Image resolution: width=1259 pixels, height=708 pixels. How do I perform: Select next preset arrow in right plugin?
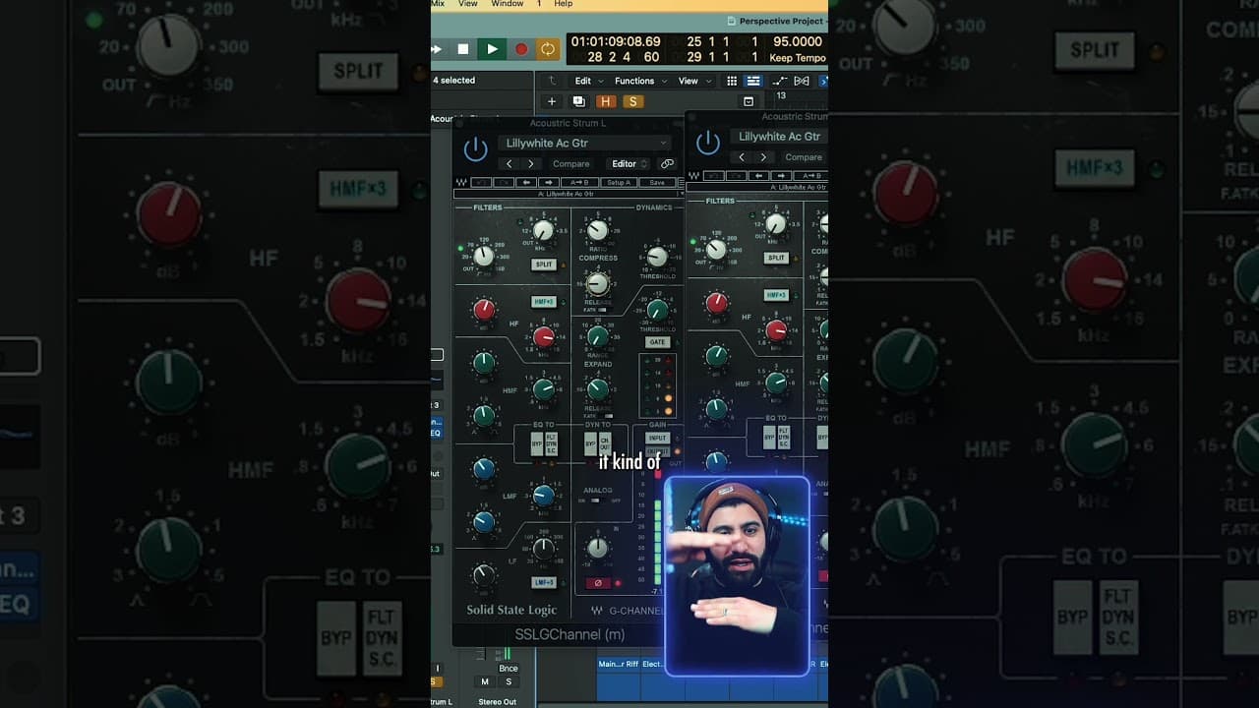(x=763, y=157)
